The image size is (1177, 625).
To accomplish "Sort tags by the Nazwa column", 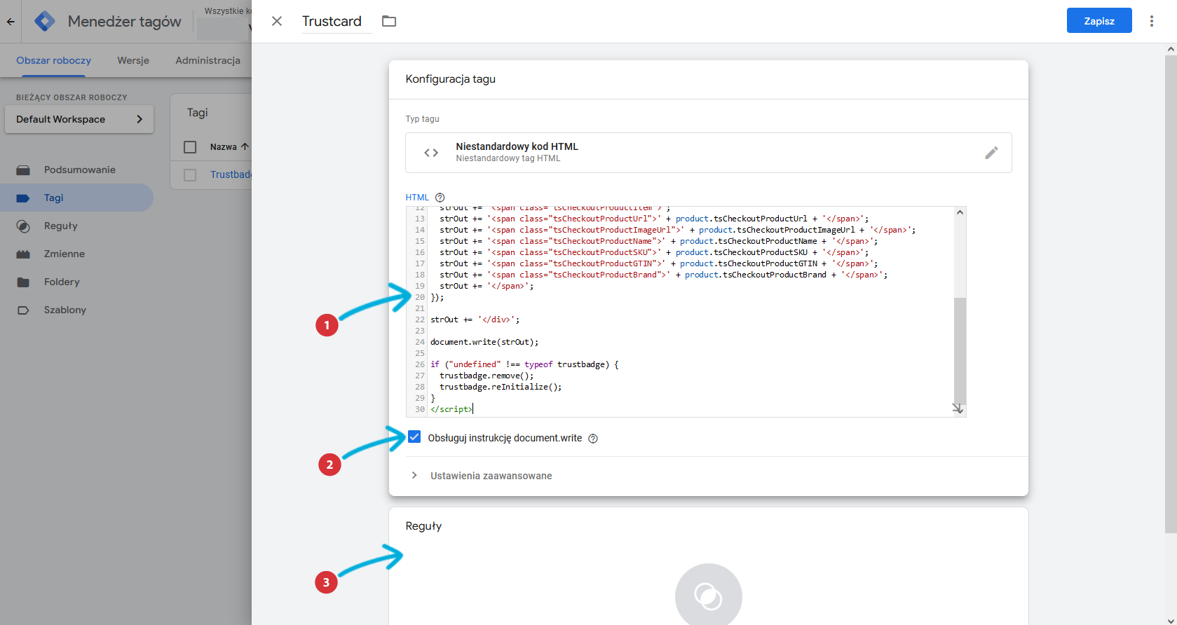I will tap(229, 147).
